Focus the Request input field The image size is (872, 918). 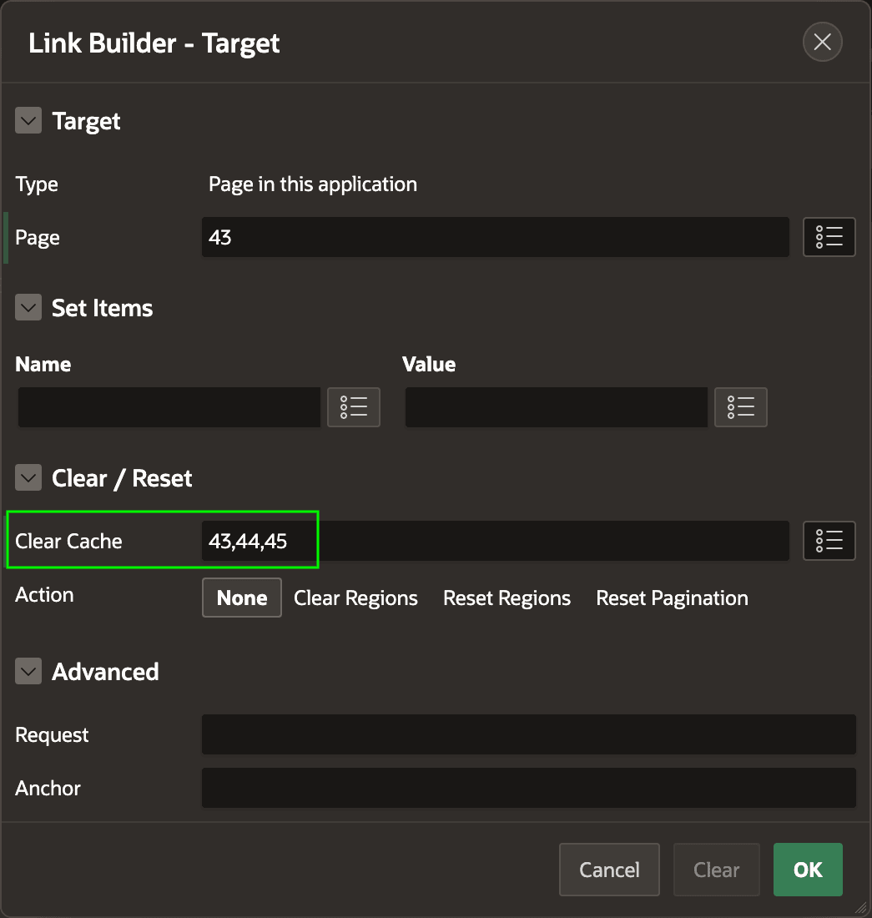click(x=528, y=734)
